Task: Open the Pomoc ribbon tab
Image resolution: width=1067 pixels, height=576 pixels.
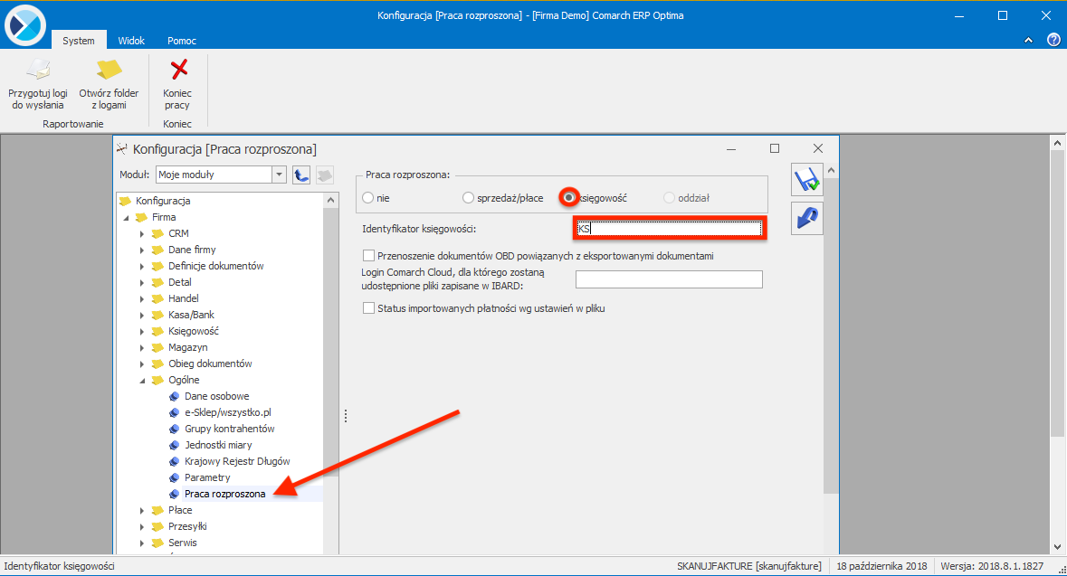Action: (181, 41)
